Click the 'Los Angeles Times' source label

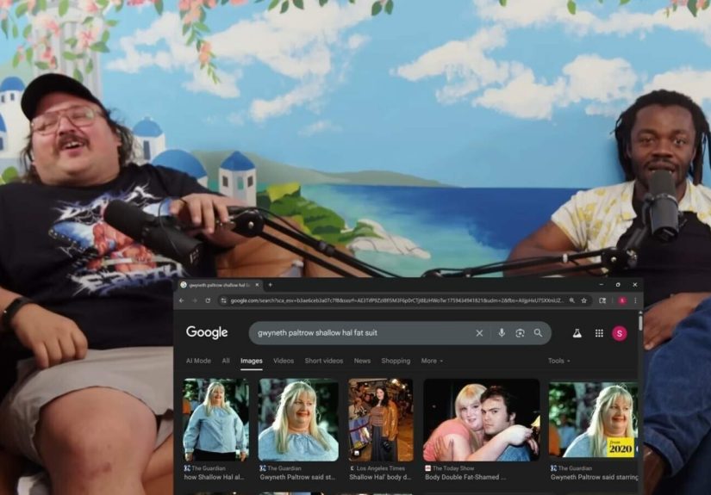380,468
